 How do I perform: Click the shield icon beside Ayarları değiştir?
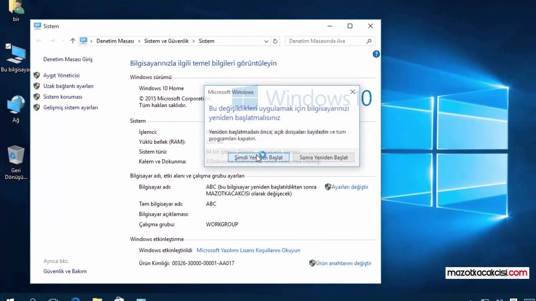pos(327,187)
